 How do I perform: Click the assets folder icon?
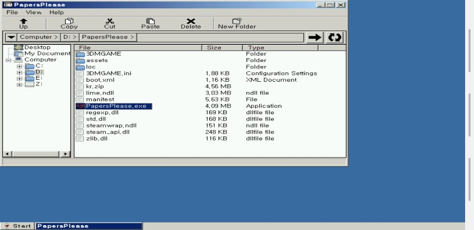coord(80,61)
